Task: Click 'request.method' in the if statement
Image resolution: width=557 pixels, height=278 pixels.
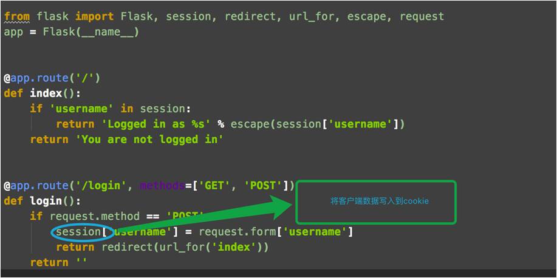Action: tap(95, 216)
